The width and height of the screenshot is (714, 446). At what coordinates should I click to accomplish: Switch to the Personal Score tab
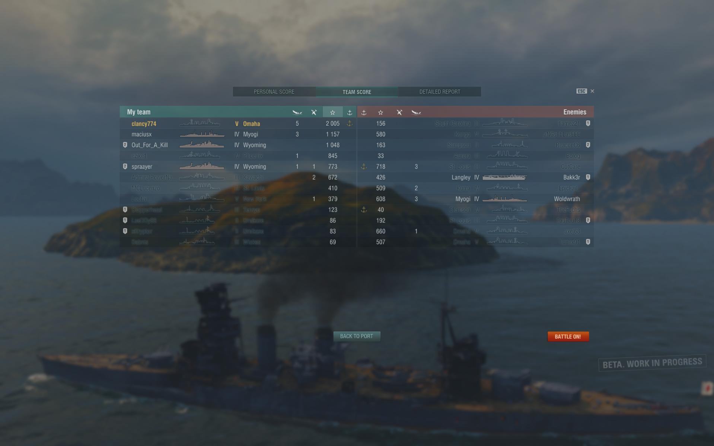click(x=274, y=92)
